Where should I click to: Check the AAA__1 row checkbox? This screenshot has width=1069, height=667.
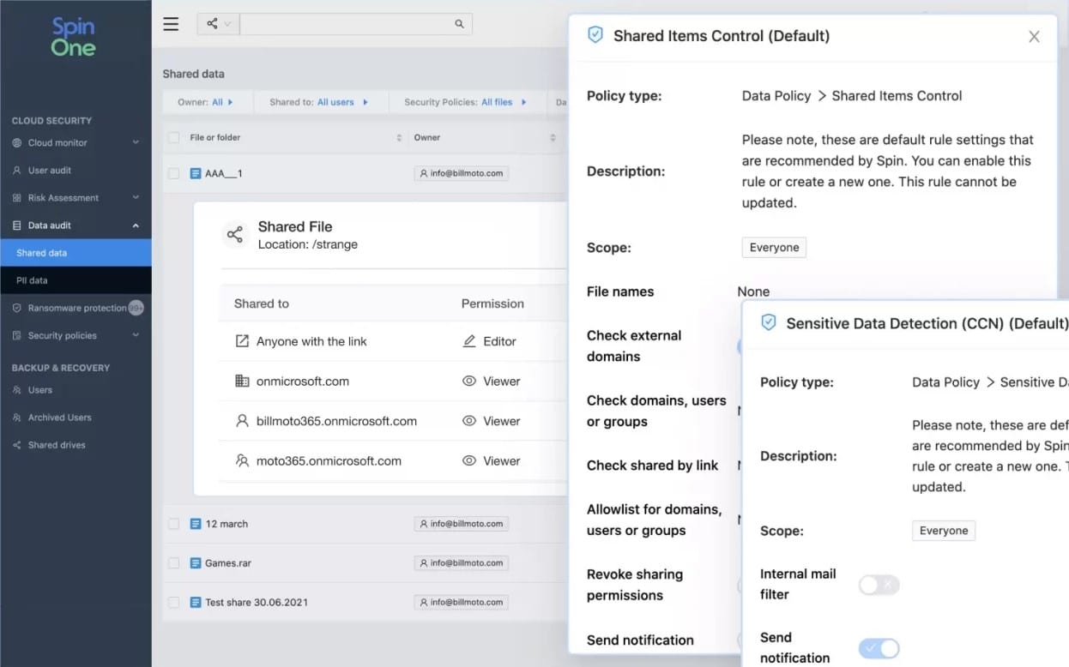(x=174, y=173)
